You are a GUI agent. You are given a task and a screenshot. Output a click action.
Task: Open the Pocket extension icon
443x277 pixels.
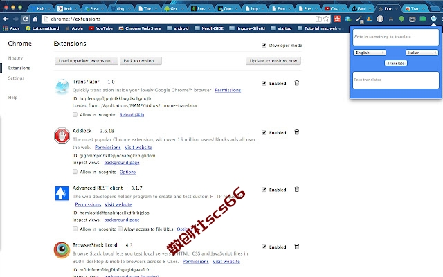(x=413, y=19)
